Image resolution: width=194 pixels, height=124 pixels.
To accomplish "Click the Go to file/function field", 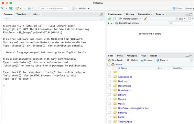I will click(54, 8).
